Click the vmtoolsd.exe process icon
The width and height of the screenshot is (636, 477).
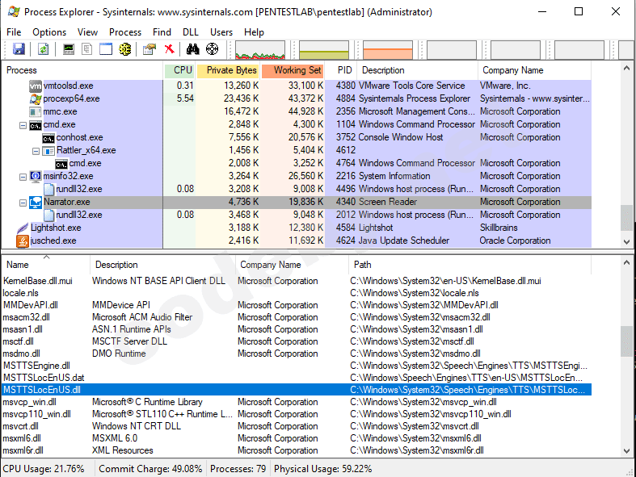(36, 86)
